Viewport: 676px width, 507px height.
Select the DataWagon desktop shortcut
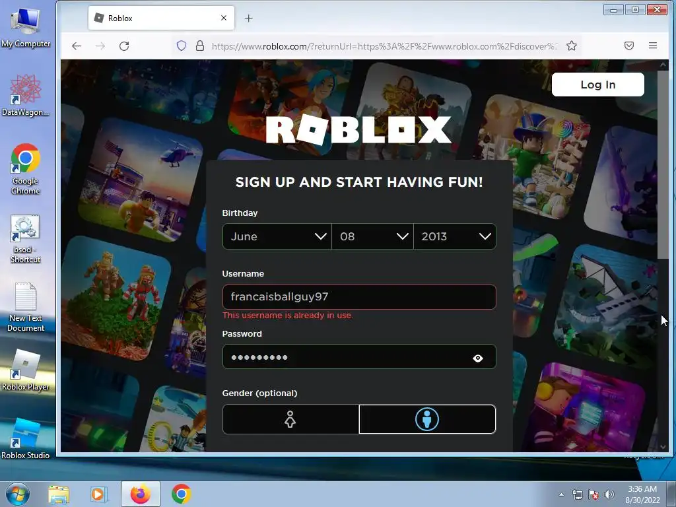click(x=26, y=95)
